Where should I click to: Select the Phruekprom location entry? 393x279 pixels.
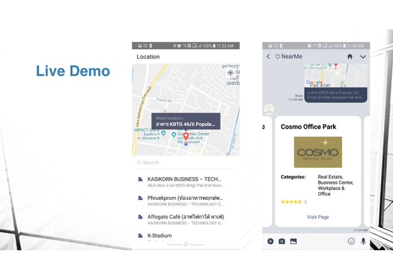pos(185,200)
